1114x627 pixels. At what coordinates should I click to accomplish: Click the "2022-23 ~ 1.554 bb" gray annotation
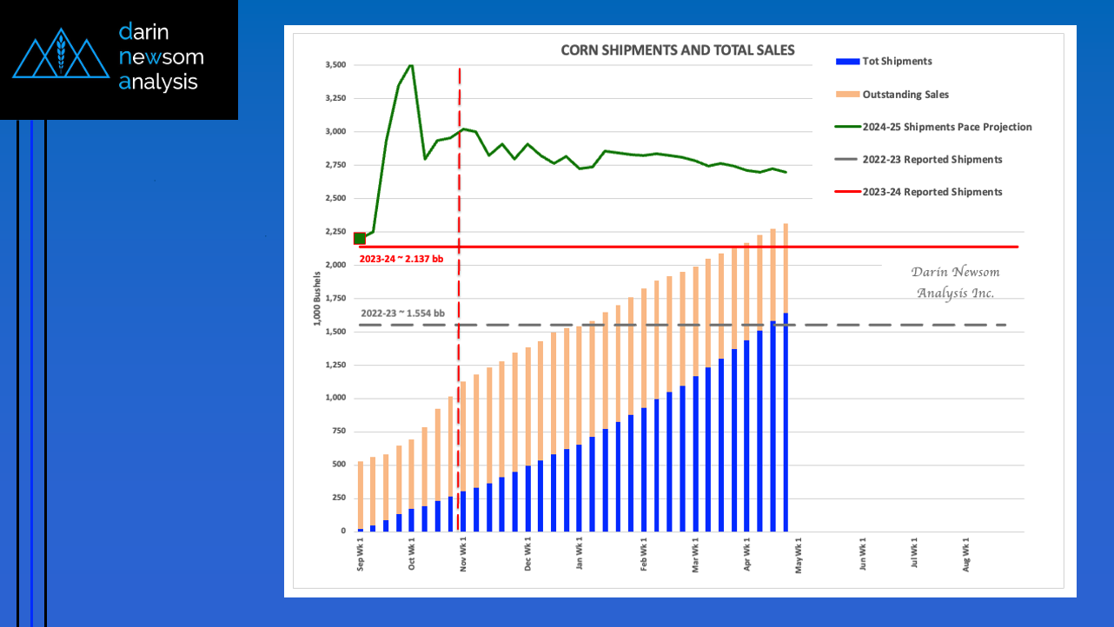tap(402, 313)
